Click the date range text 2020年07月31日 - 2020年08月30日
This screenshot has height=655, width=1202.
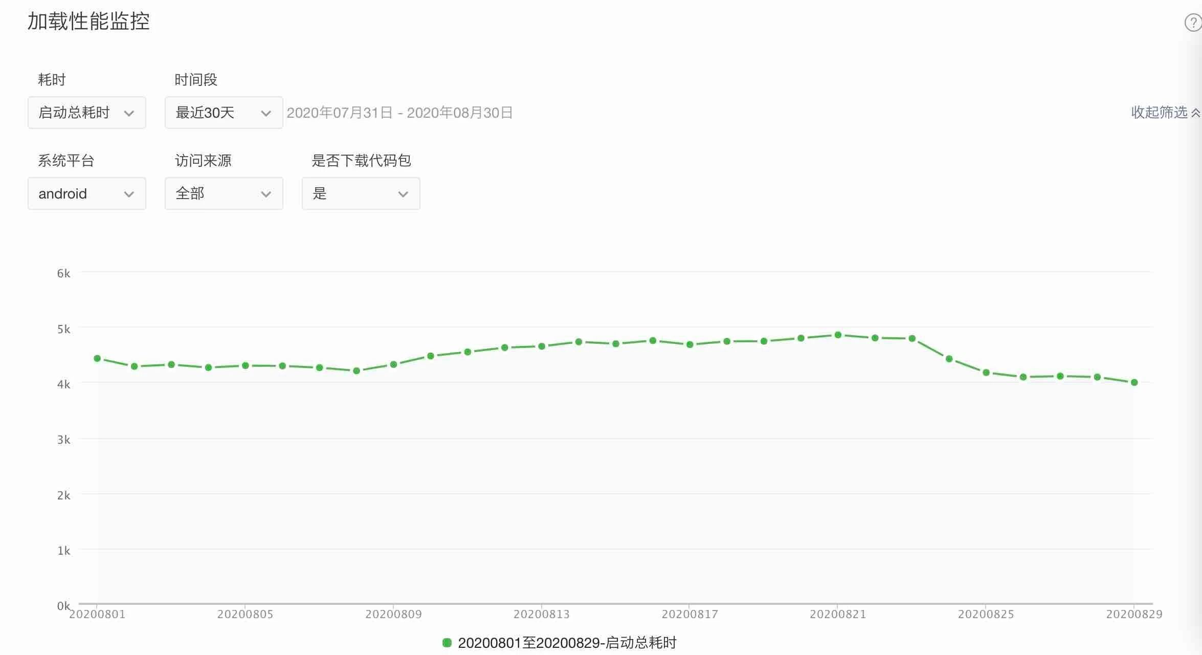[399, 113]
